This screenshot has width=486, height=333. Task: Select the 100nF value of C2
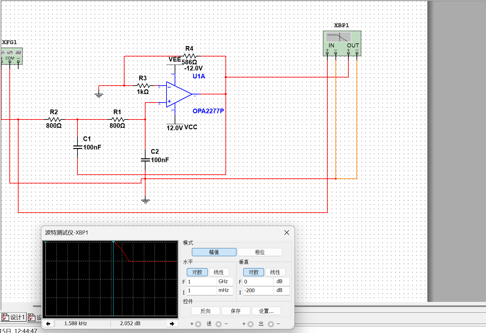160,160
